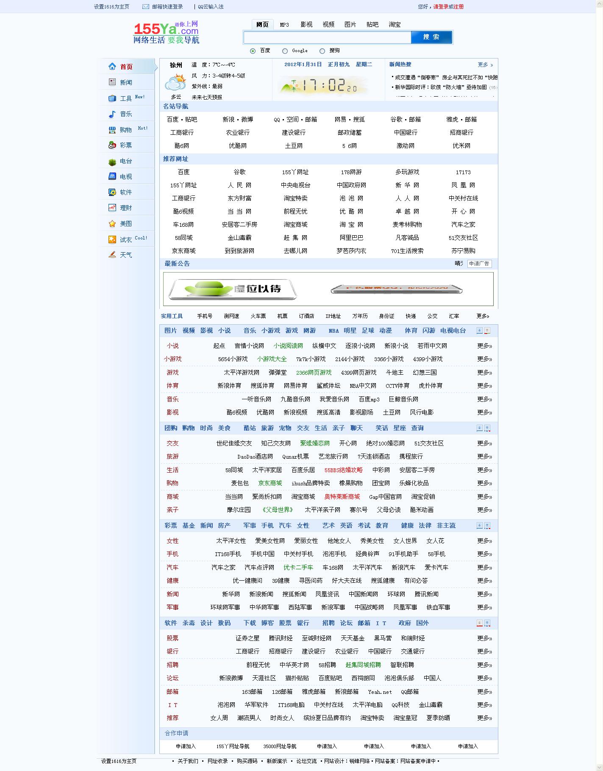
Task: Click the TV icon beside 电视
Action: click(x=112, y=176)
